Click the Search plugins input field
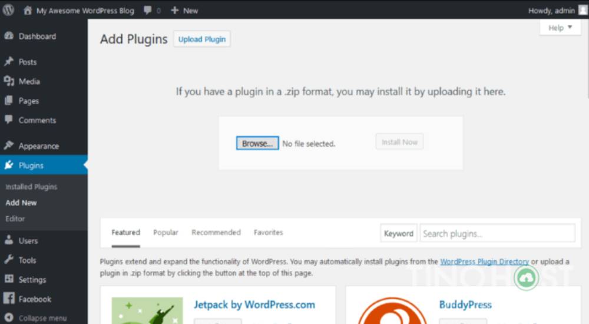Image resolution: width=589 pixels, height=324 pixels. pyautogui.click(x=497, y=233)
